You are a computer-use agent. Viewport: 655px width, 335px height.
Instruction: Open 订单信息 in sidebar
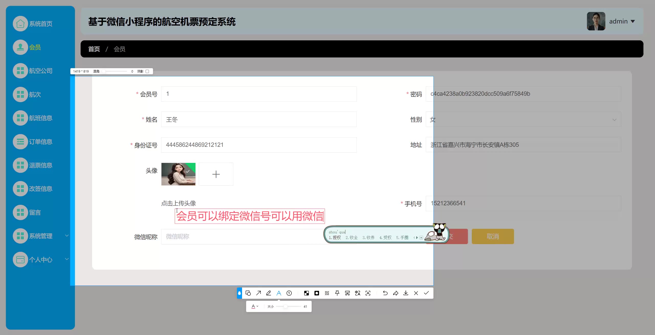(40, 142)
